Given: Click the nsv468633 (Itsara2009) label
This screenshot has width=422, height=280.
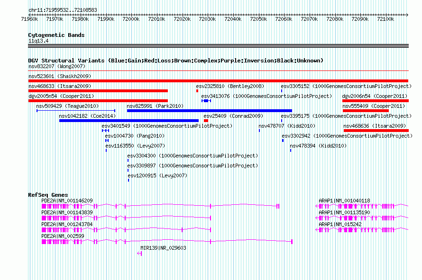Looking at the screenshot, I should click(x=60, y=86).
